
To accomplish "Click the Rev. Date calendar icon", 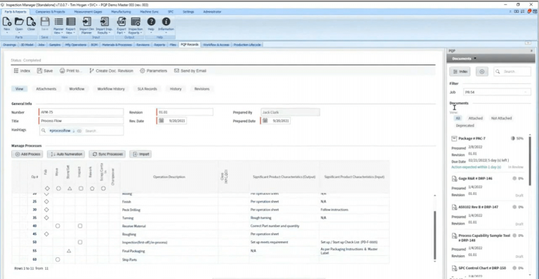I will tap(161, 121).
